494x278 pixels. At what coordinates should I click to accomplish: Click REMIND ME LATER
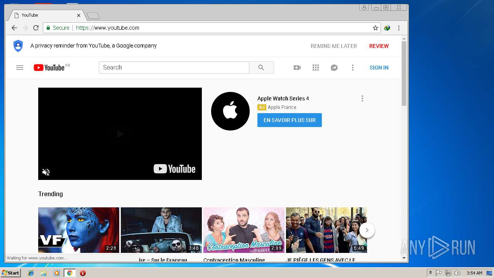click(x=334, y=46)
